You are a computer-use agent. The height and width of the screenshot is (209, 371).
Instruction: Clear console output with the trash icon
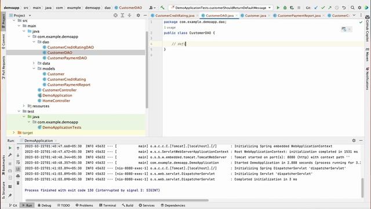18,183
